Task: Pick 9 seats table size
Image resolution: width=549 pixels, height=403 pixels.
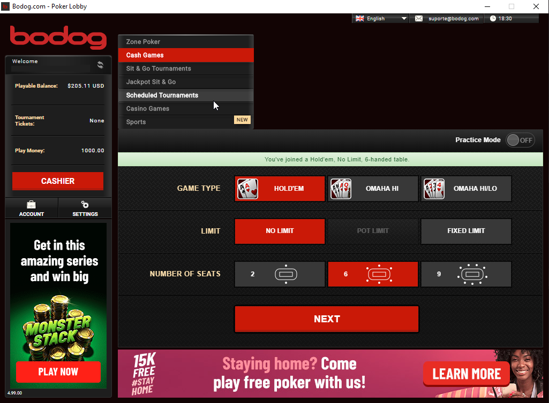Action: [466, 274]
